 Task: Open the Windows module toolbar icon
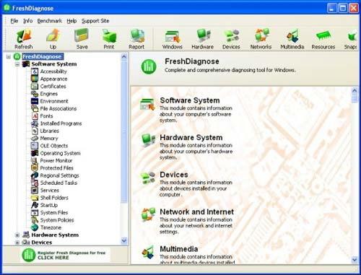[x=173, y=36]
